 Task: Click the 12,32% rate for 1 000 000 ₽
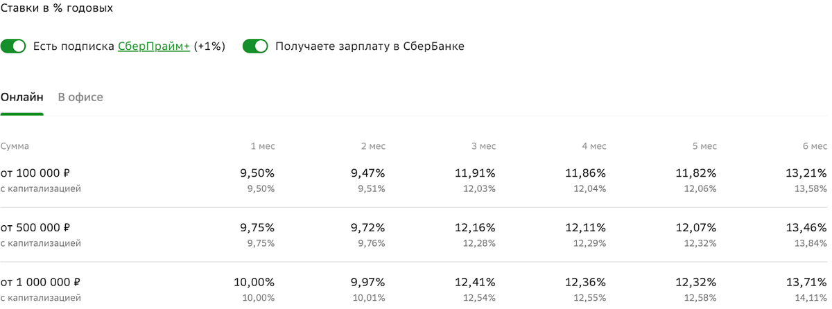pyautogui.click(x=697, y=282)
